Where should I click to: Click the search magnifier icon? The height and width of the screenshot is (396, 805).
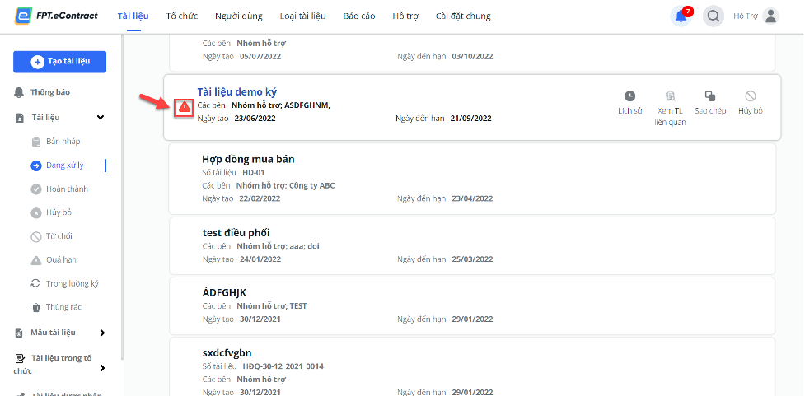713,16
